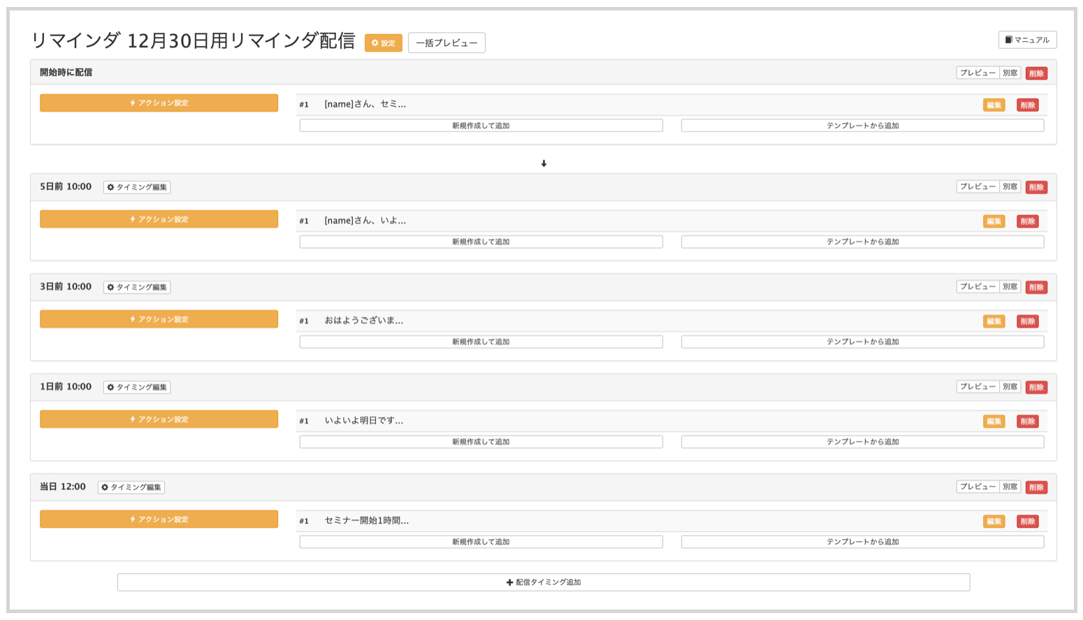
Task: Open タイミング編集 for 1日前 10:00
Action: click(137, 387)
